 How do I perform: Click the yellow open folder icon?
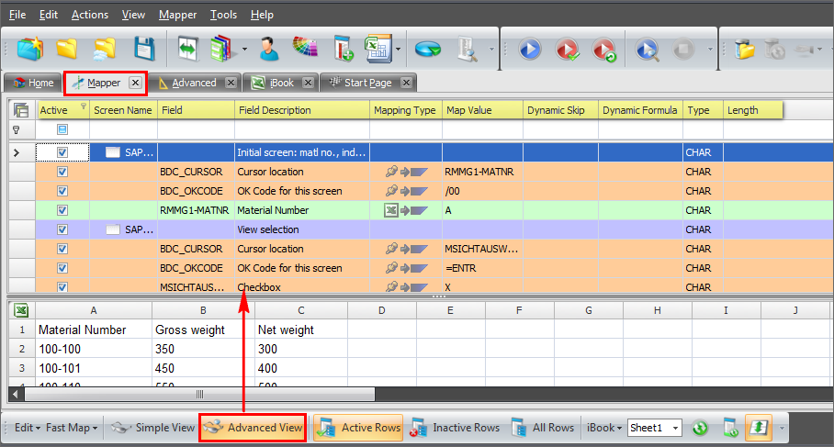[66, 49]
